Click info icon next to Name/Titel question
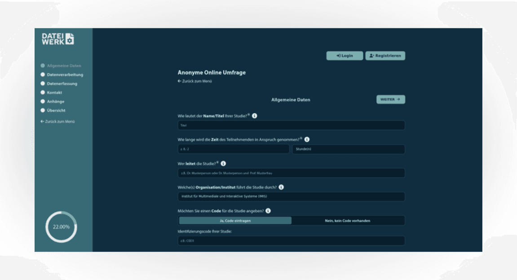This screenshot has width=517, height=280. click(x=255, y=116)
